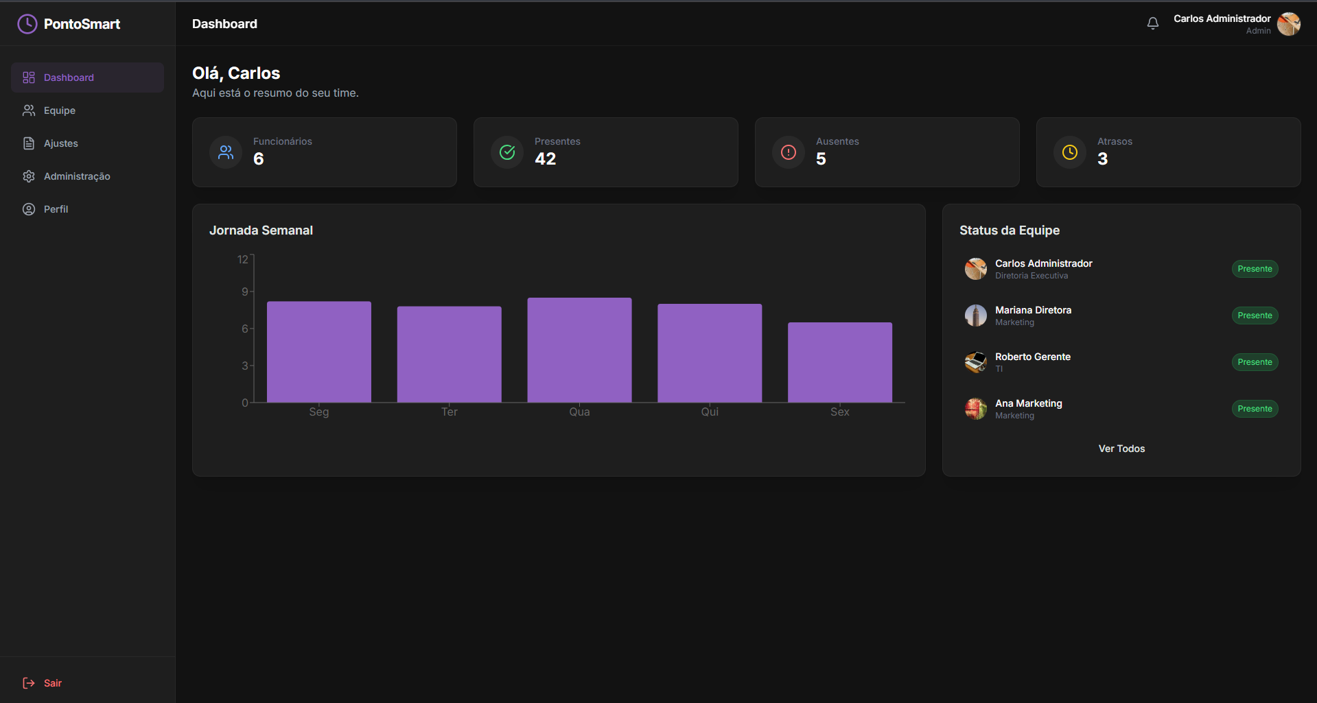Click Presente badge for Carlos Administrador
This screenshot has width=1317, height=703.
[1255, 269]
